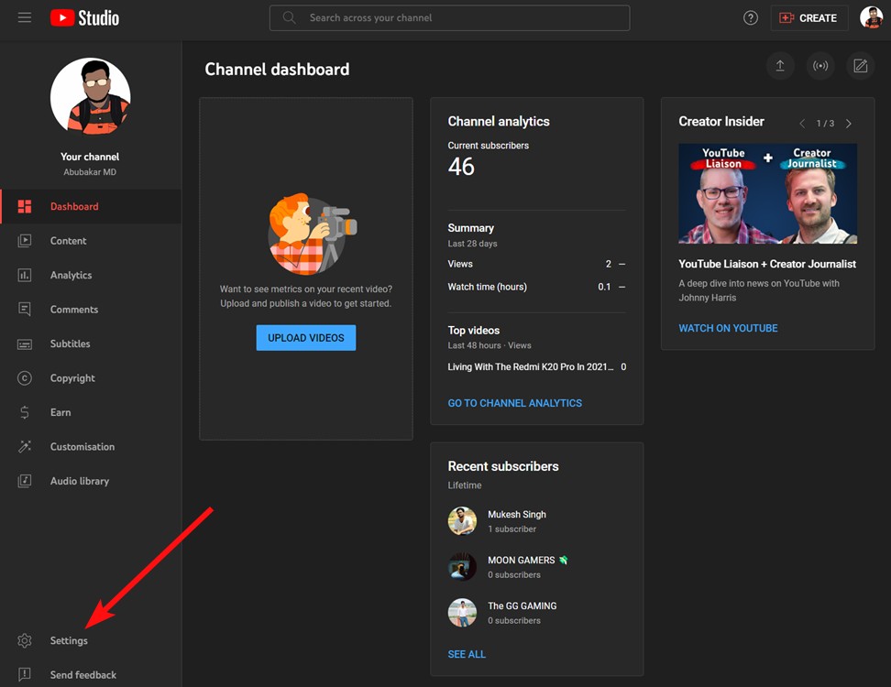Viewport: 891px width, 687px height.
Task: Click the Audio library music icon
Action: coord(25,481)
